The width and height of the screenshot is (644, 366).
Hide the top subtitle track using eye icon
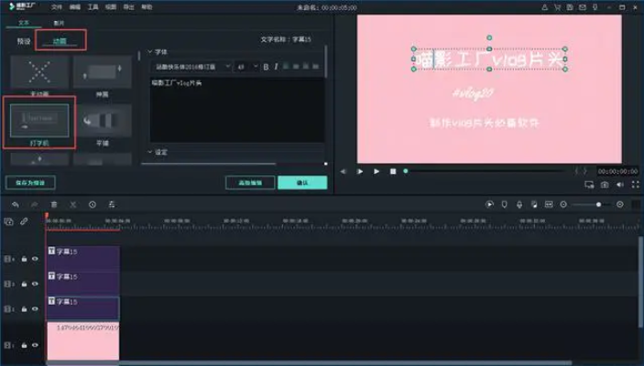point(35,259)
